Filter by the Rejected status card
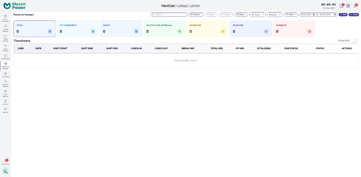The image size is (361, 177). 250,28
